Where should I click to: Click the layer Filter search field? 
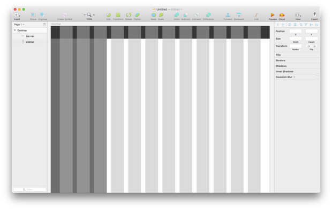29,190
